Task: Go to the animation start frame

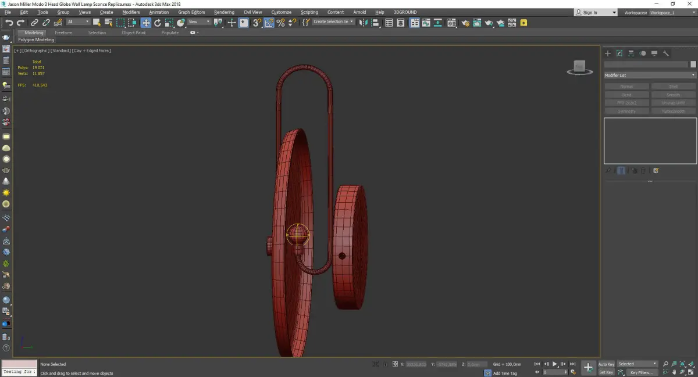Action: point(537,364)
